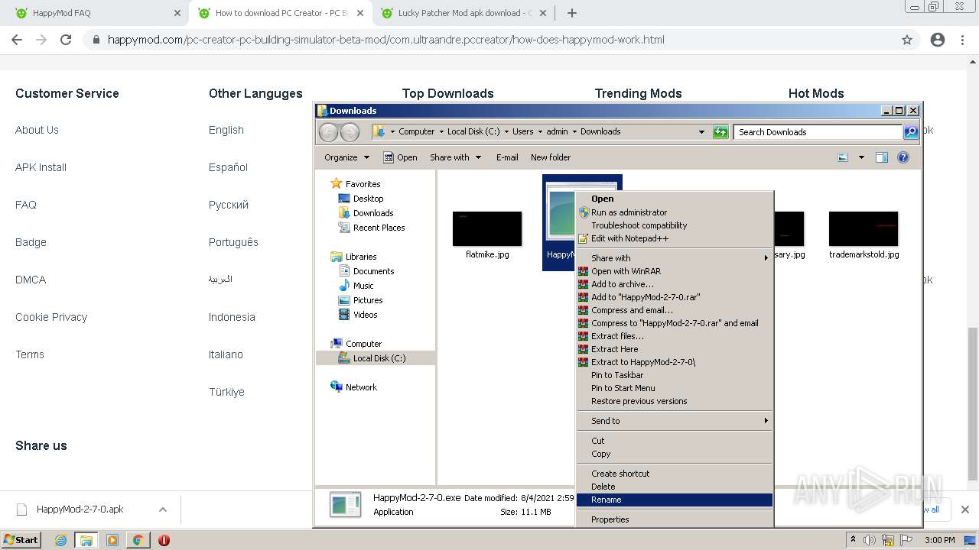Open a new browser tab
Screen dimensions: 979x550
(x=572, y=13)
